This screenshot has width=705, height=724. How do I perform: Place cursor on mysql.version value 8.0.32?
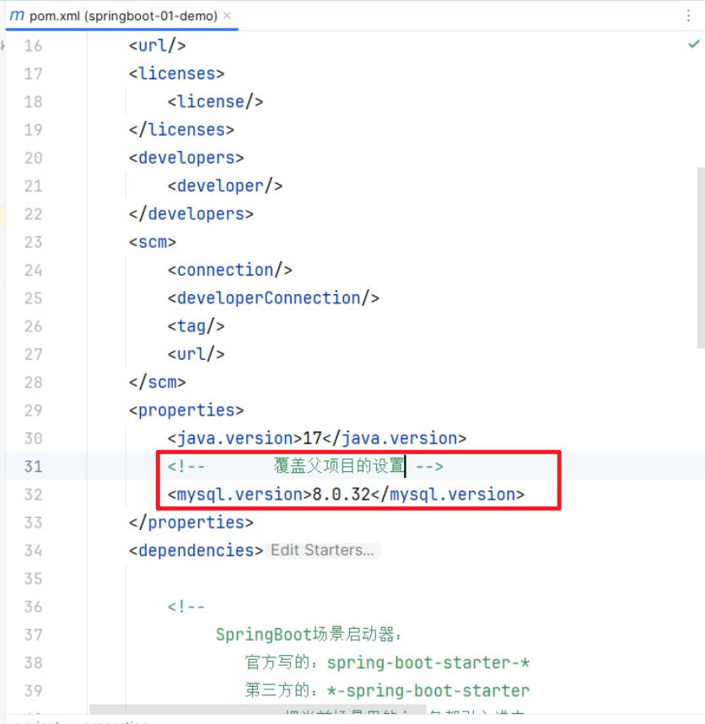pyautogui.click(x=342, y=495)
